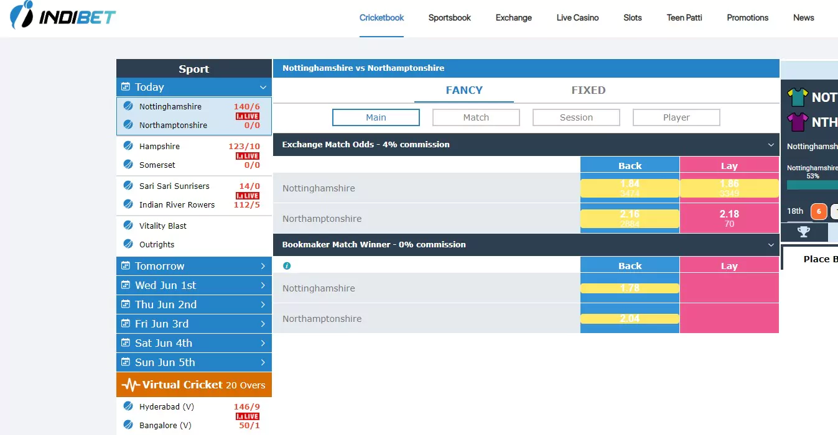Open the Teen Patti page
Screen dimensions: 838x435
[x=684, y=17]
